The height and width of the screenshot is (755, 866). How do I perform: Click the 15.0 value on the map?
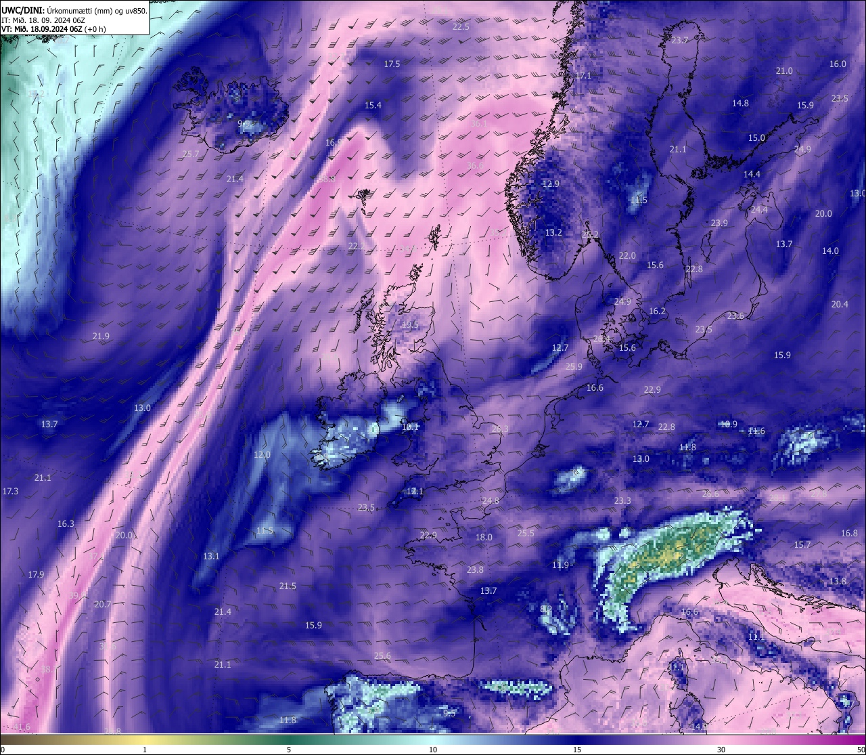[x=756, y=138]
